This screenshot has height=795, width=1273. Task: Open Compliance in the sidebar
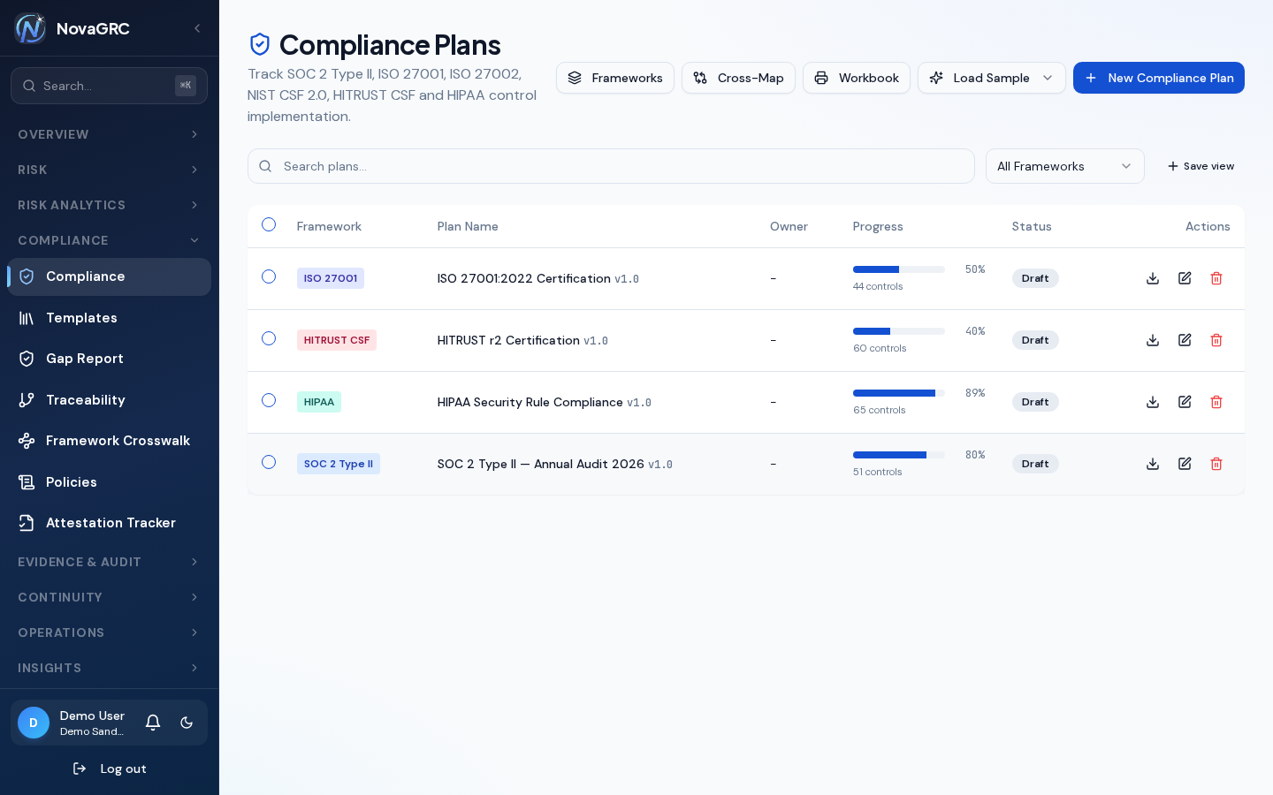[109, 276]
